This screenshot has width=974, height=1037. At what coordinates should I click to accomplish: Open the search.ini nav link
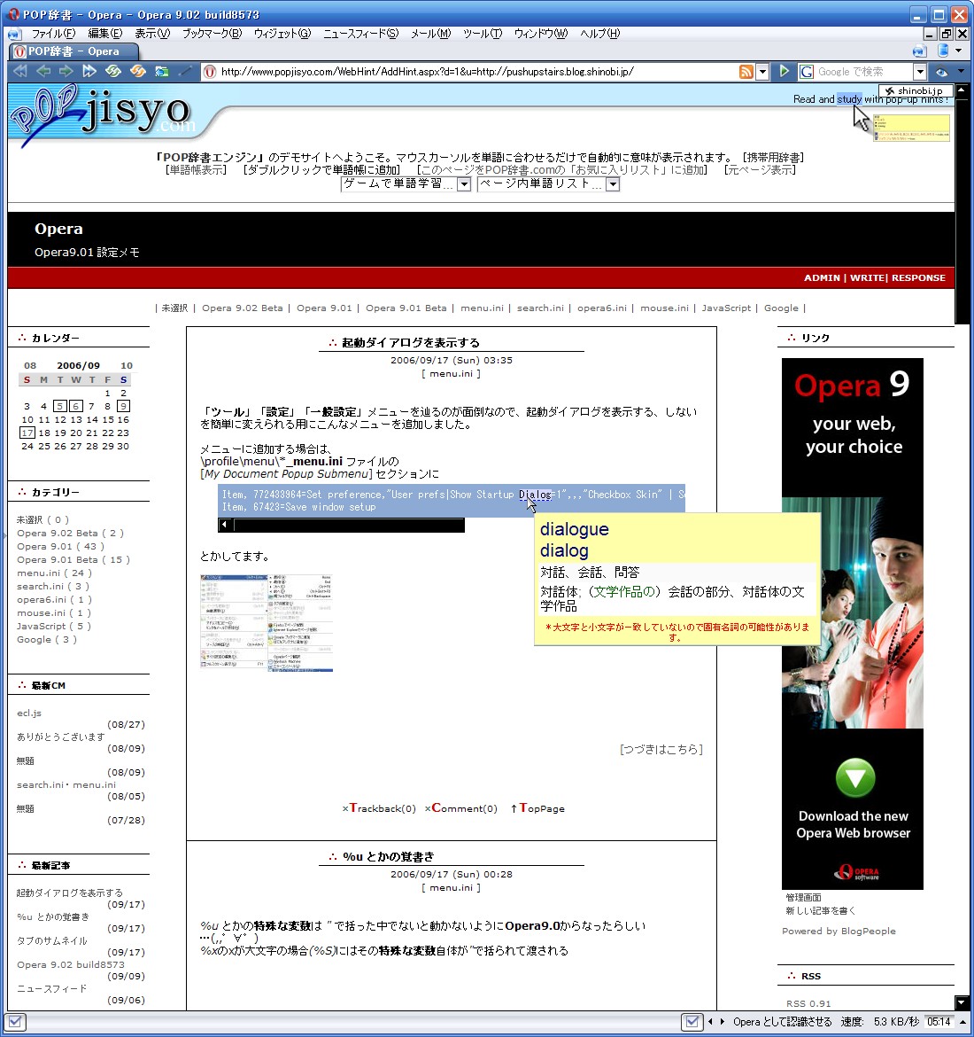click(540, 308)
